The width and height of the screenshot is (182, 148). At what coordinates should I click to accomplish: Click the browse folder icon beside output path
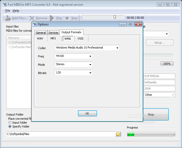(x=118, y=134)
